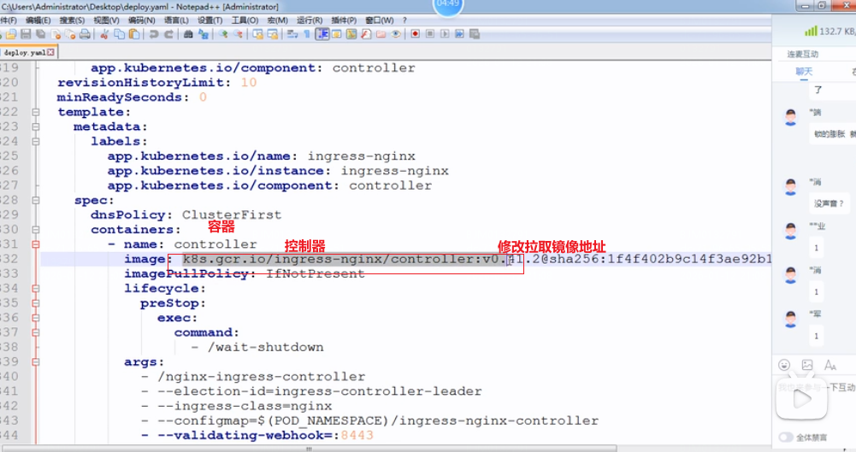Open the user-defined language dialog icon
Image resolution: width=856 pixels, height=452 pixels.
(336, 34)
